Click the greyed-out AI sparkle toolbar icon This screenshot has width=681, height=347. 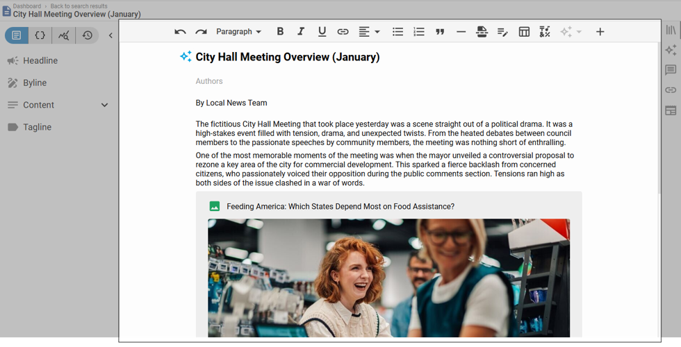[566, 32]
